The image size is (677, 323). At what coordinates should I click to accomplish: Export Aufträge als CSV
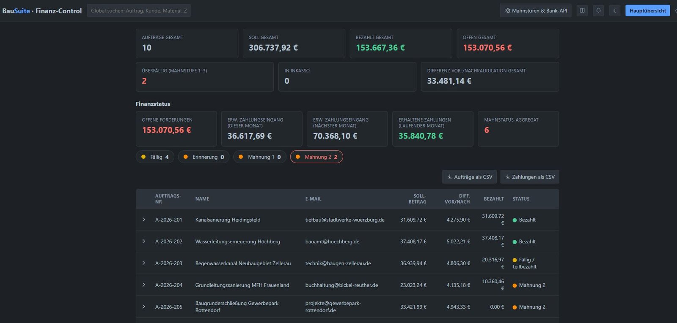(469, 177)
